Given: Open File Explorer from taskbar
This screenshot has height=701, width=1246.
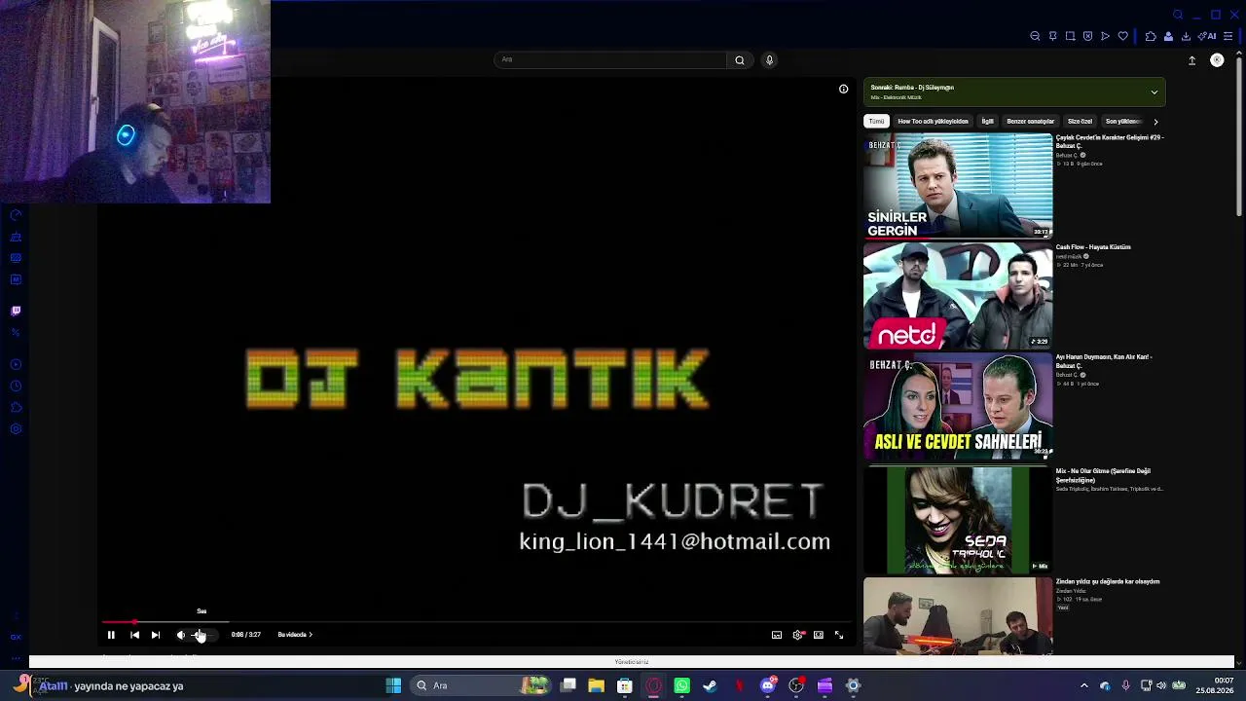Looking at the screenshot, I should (596, 685).
